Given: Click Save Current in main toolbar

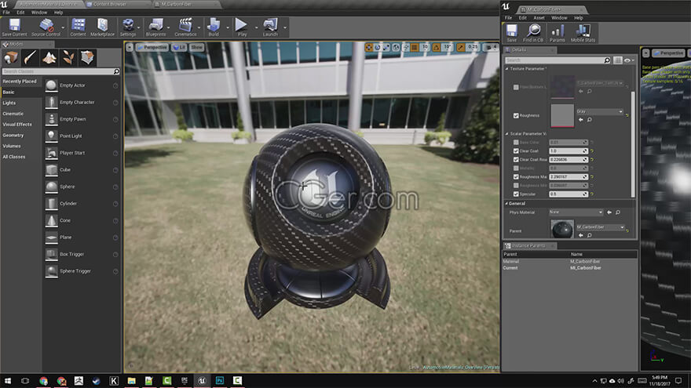Looking at the screenshot, I should click(x=14, y=27).
